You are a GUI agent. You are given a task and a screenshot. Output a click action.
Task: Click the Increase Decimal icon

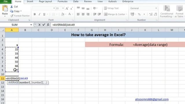pyautogui.click(x=151, y=14)
